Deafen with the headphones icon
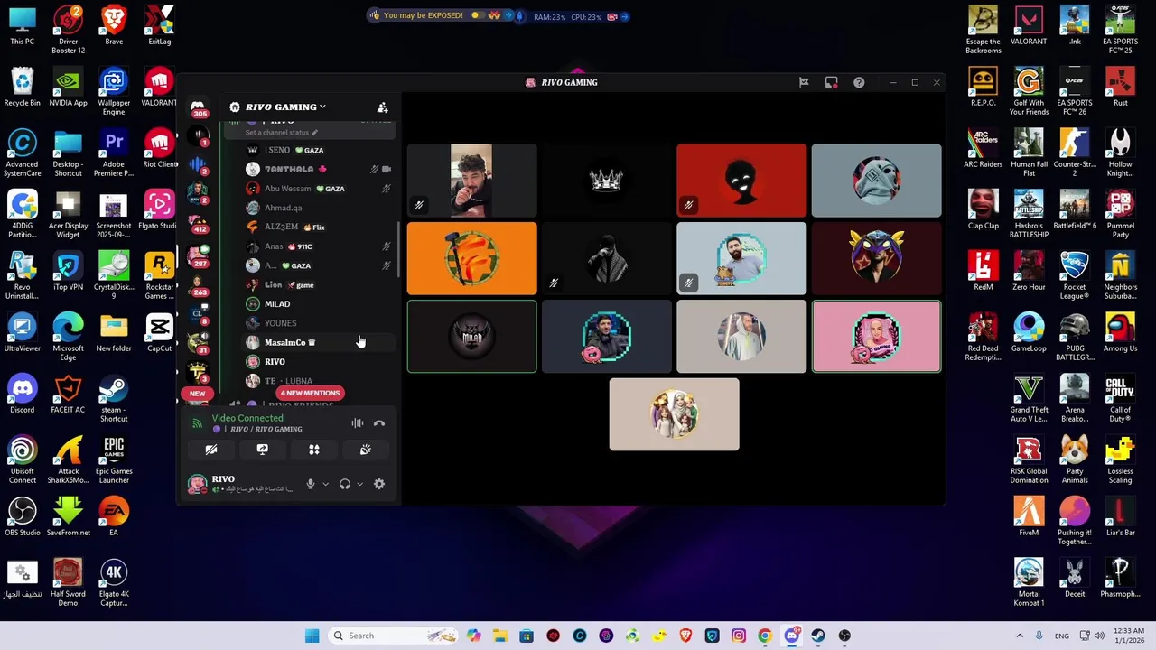Viewport: 1156px width, 650px height. [345, 484]
